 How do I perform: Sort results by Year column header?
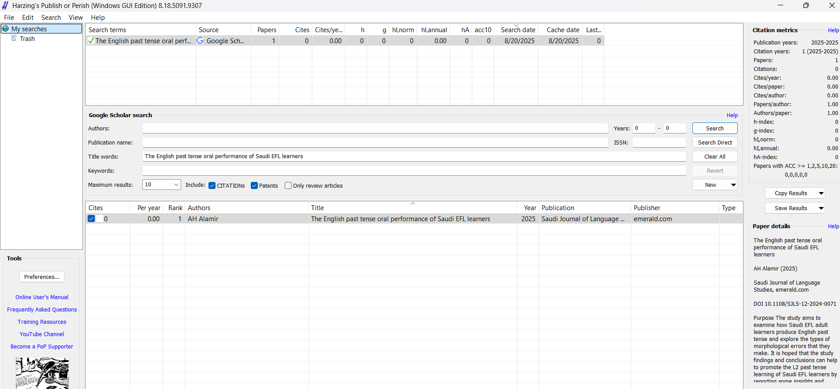click(528, 208)
